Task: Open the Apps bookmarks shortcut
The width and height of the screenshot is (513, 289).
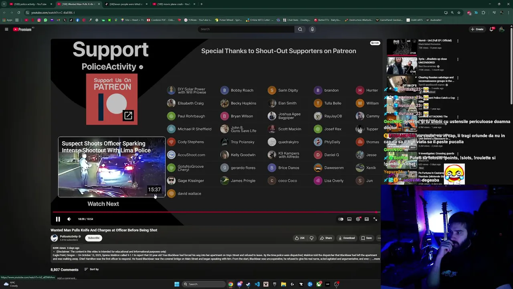Action: [x=7, y=20]
